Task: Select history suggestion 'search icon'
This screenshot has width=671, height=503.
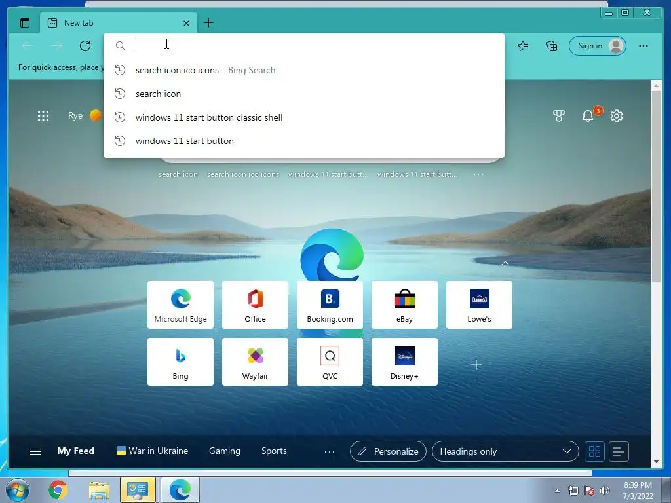Action: click(304, 94)
